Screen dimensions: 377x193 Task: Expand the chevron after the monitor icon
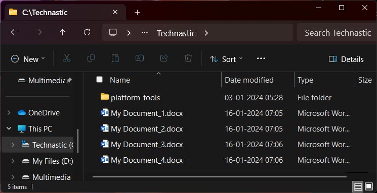129,33
